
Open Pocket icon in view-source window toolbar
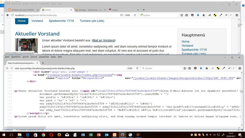click(x=195, y=68)
